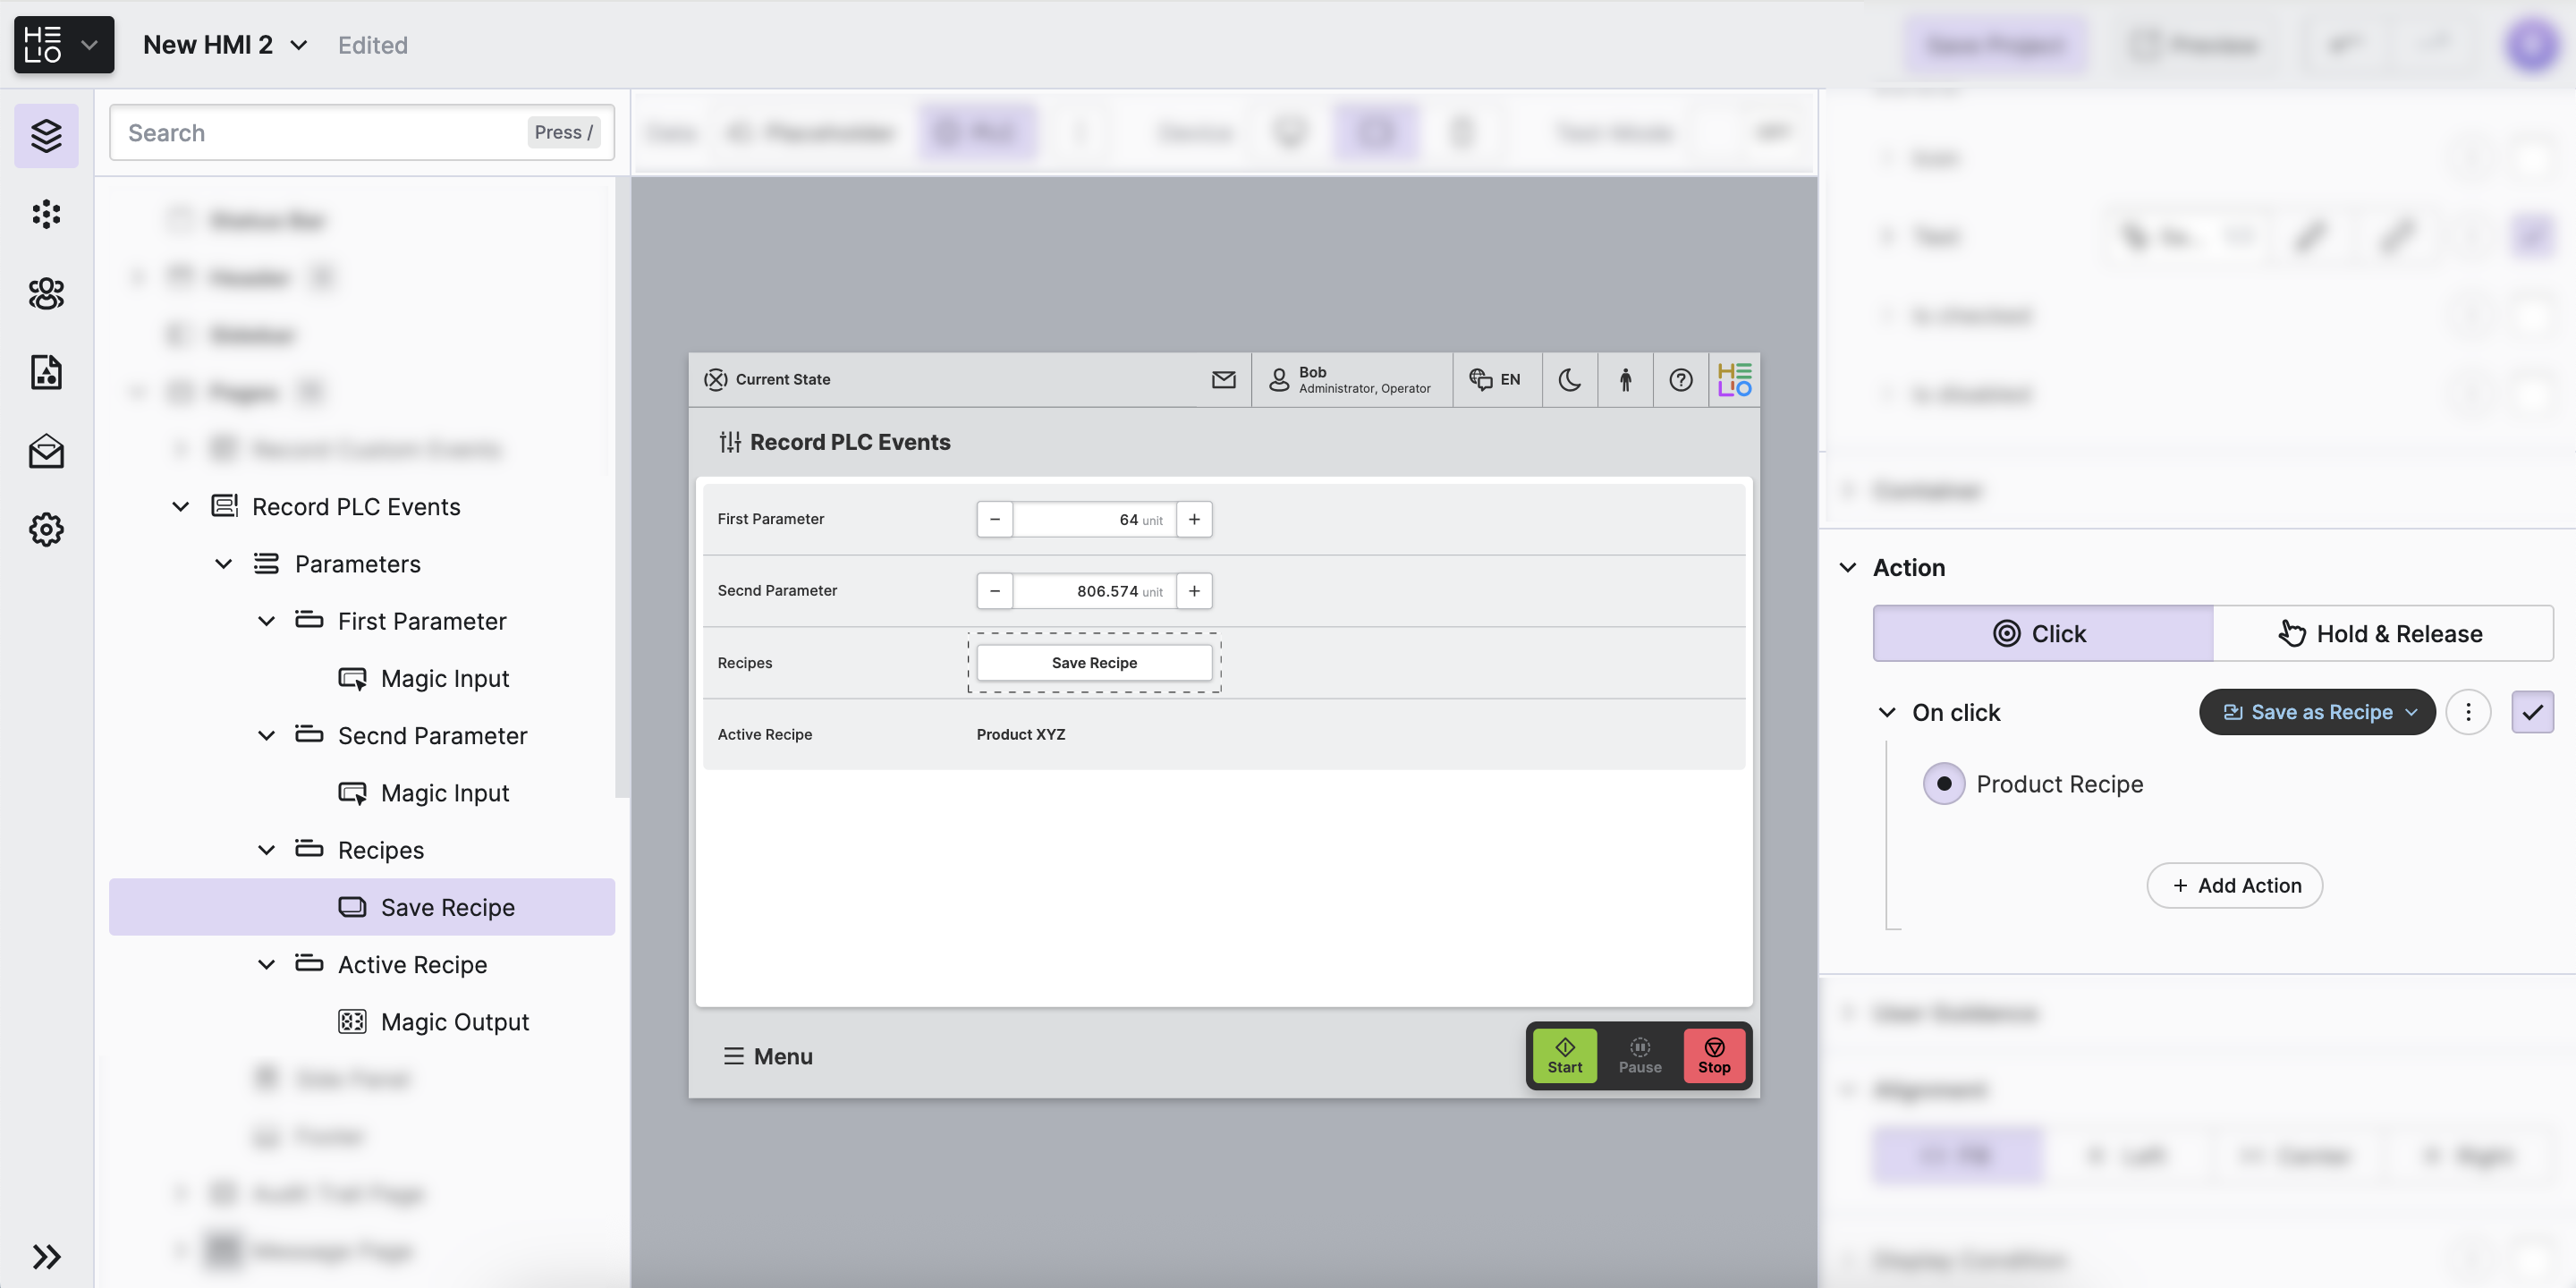Select the Product Recipe radio button
2576x1288 pixels.
pos(1943,784)
